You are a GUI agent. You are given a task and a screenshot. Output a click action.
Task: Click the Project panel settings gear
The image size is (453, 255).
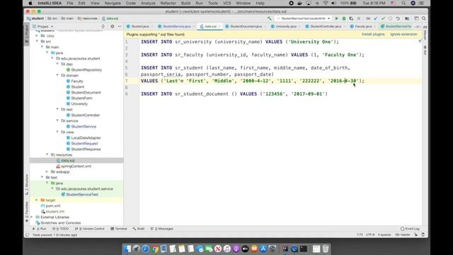point(113,26)
